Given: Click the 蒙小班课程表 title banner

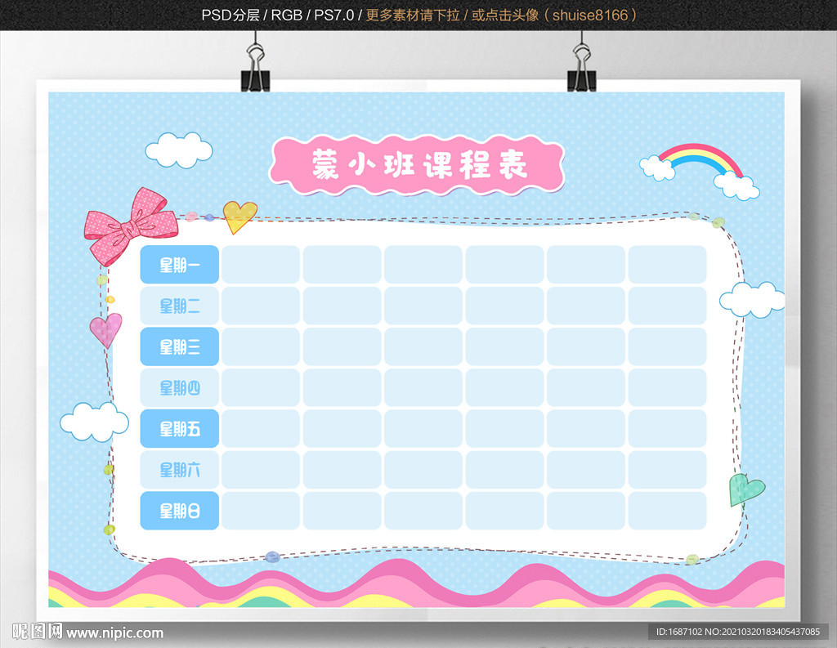Looking at the screenshot, I should point(417,165).
